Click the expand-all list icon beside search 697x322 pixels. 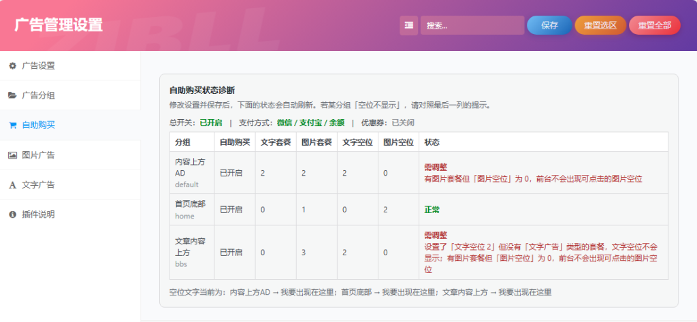coord(408,25)
